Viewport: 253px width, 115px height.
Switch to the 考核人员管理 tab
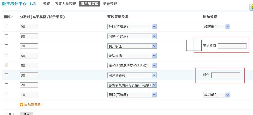coord(65,4)
